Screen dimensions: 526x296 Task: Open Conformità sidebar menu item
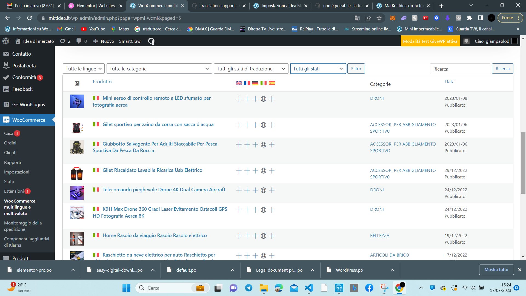point(24,77)
